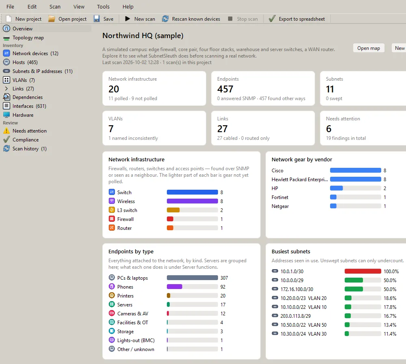Click the Dependencies sidebar icon
This screenshot has width=406, height=364.
click(x=6, y=97)
